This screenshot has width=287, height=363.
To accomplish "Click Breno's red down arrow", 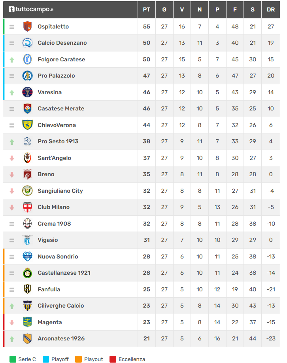I will tap(12, 174).
